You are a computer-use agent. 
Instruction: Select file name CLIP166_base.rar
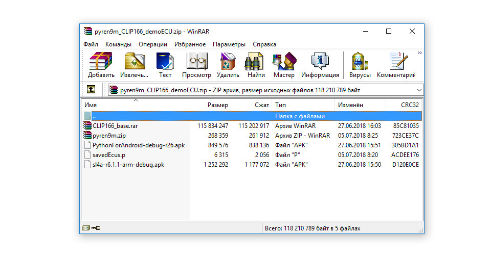(115, 126)
